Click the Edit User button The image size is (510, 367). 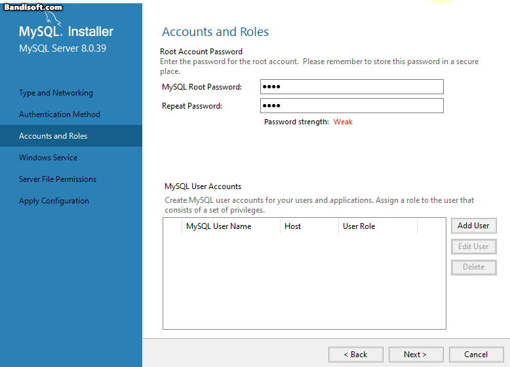tap(473, 247)
